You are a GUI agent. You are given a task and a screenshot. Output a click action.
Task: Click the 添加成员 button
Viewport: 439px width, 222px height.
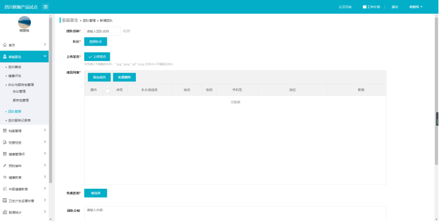tap(99, 77)
